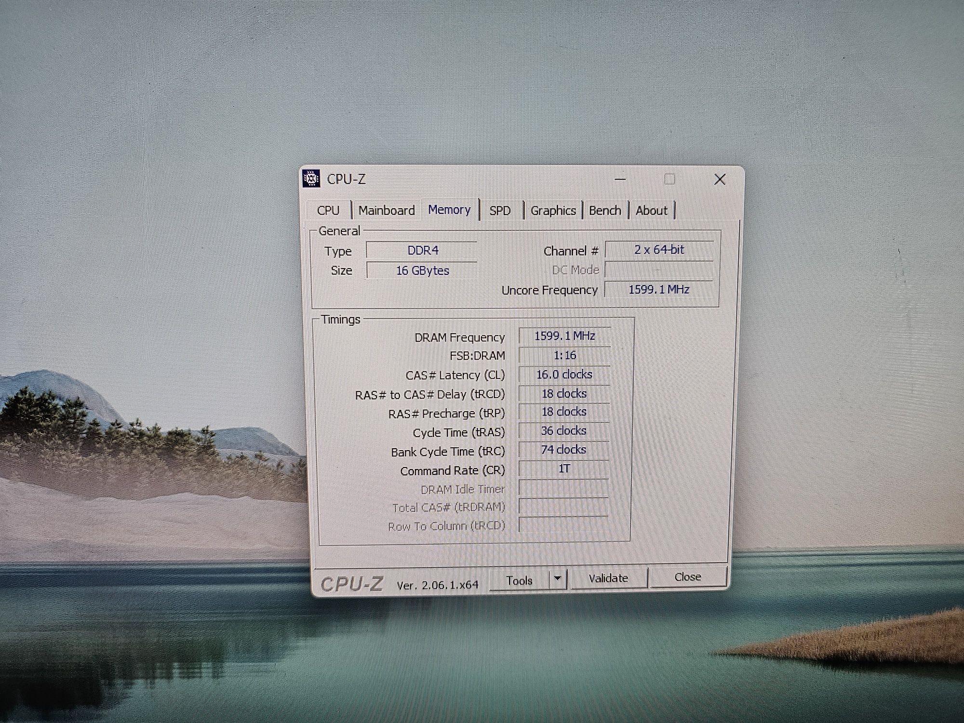
Task: Click the empty Total CAS# (tRDRAM) field
Action: pos(563,506)
